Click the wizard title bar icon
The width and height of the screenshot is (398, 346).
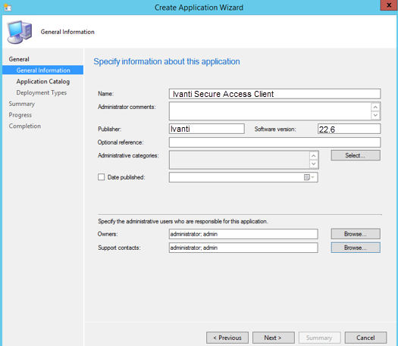(8, 7)
